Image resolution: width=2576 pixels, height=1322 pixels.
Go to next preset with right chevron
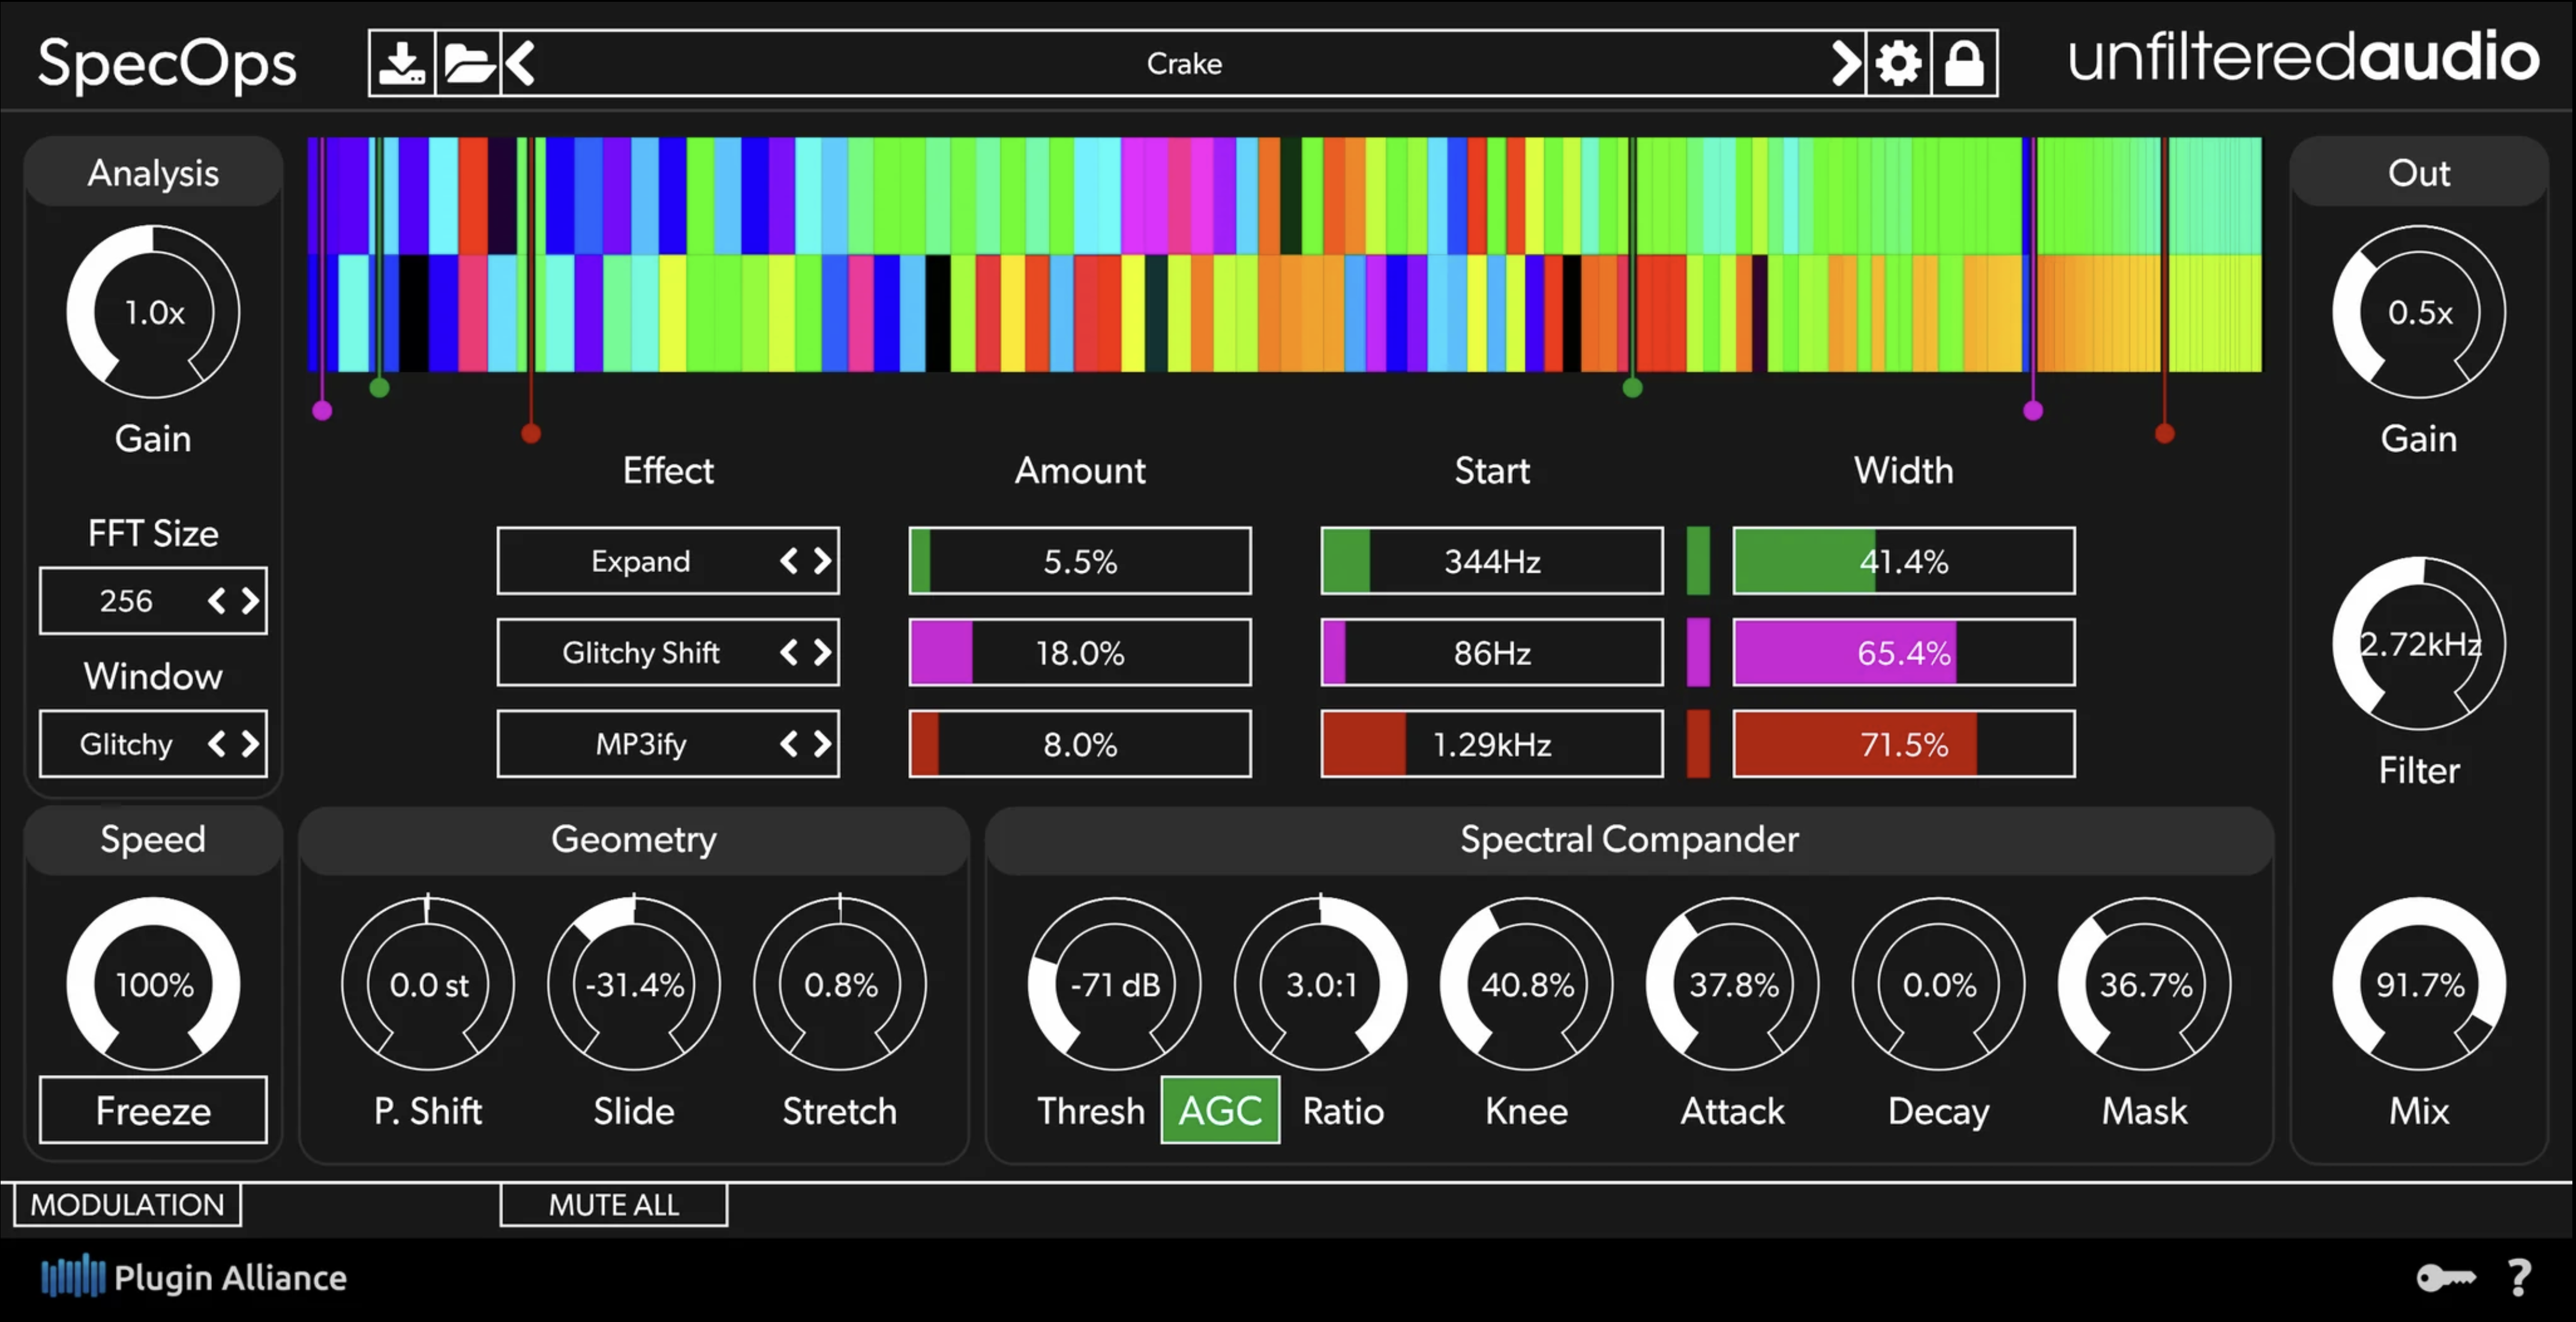[x=1846, y=63]
